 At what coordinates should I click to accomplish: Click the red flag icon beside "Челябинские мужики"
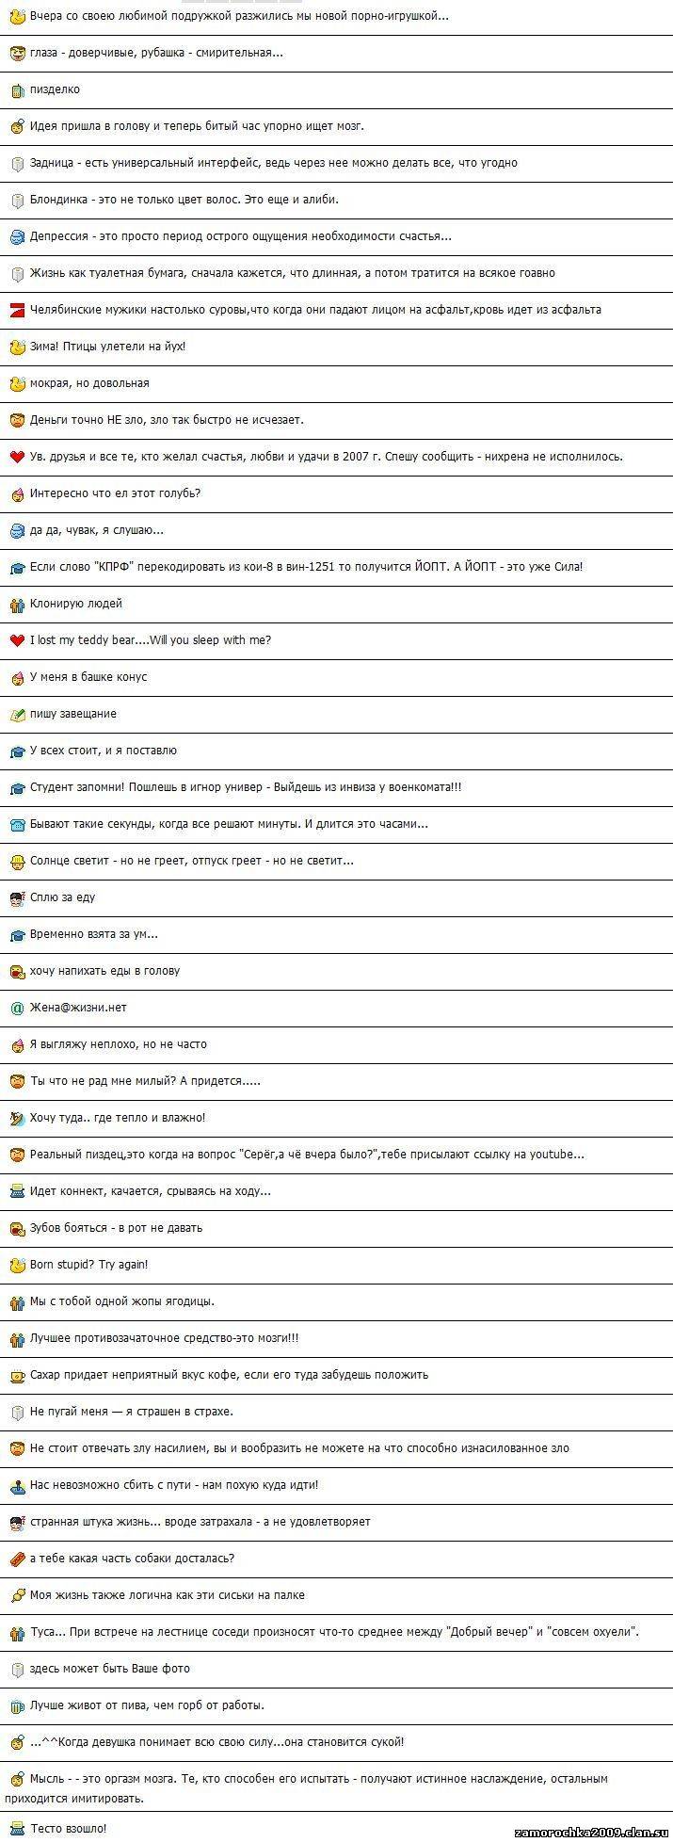[x=16, y=310]
